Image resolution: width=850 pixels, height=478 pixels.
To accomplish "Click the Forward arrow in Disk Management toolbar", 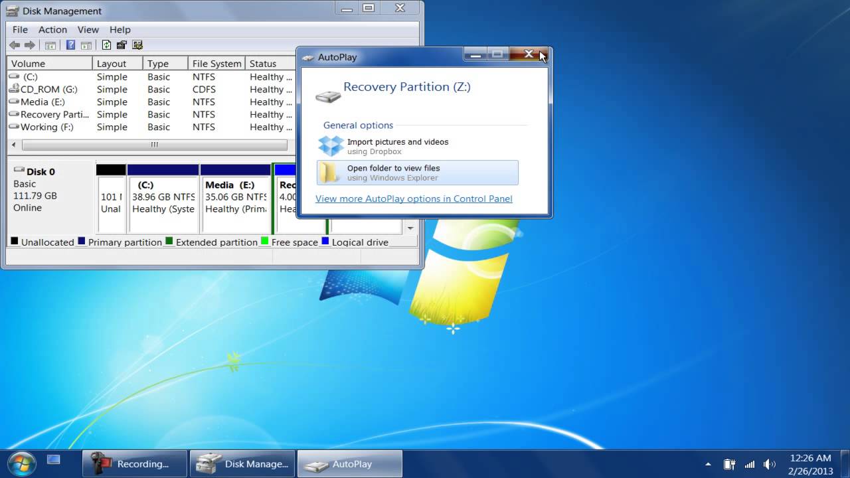I will (x=30, y=45).
